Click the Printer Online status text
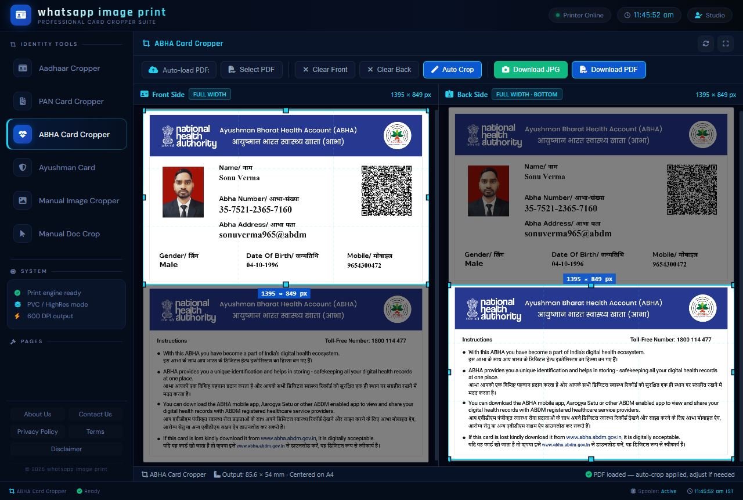743x500 pixels. click(583, 16)
